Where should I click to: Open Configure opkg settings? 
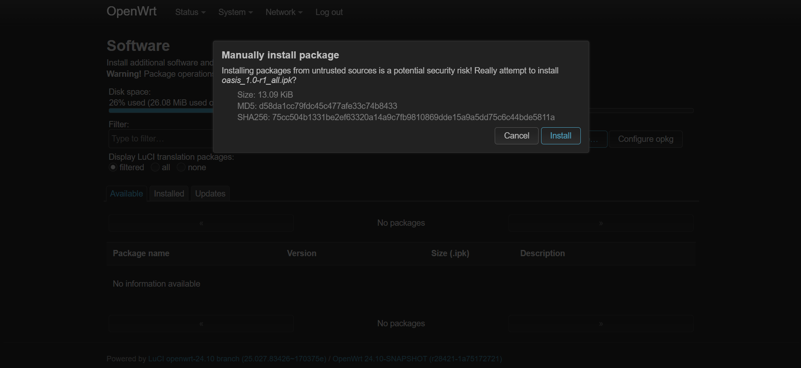click(x=646, y=139)
